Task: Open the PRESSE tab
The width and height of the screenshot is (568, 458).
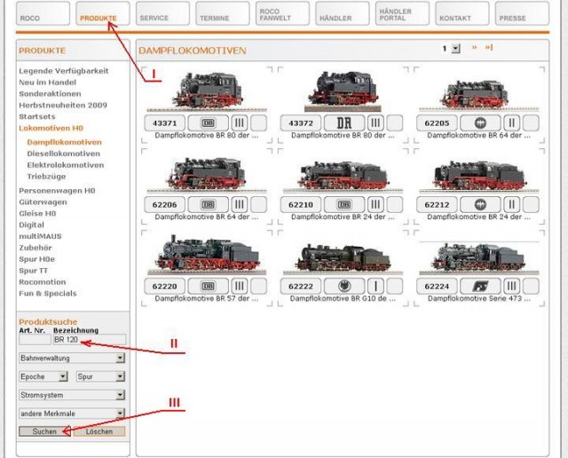Action: tap(522, 13)
